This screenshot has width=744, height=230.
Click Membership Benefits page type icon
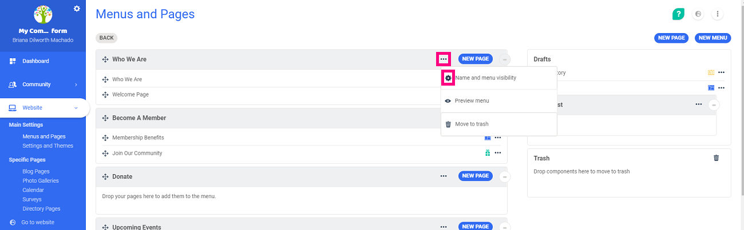click(x=488, y=138)
